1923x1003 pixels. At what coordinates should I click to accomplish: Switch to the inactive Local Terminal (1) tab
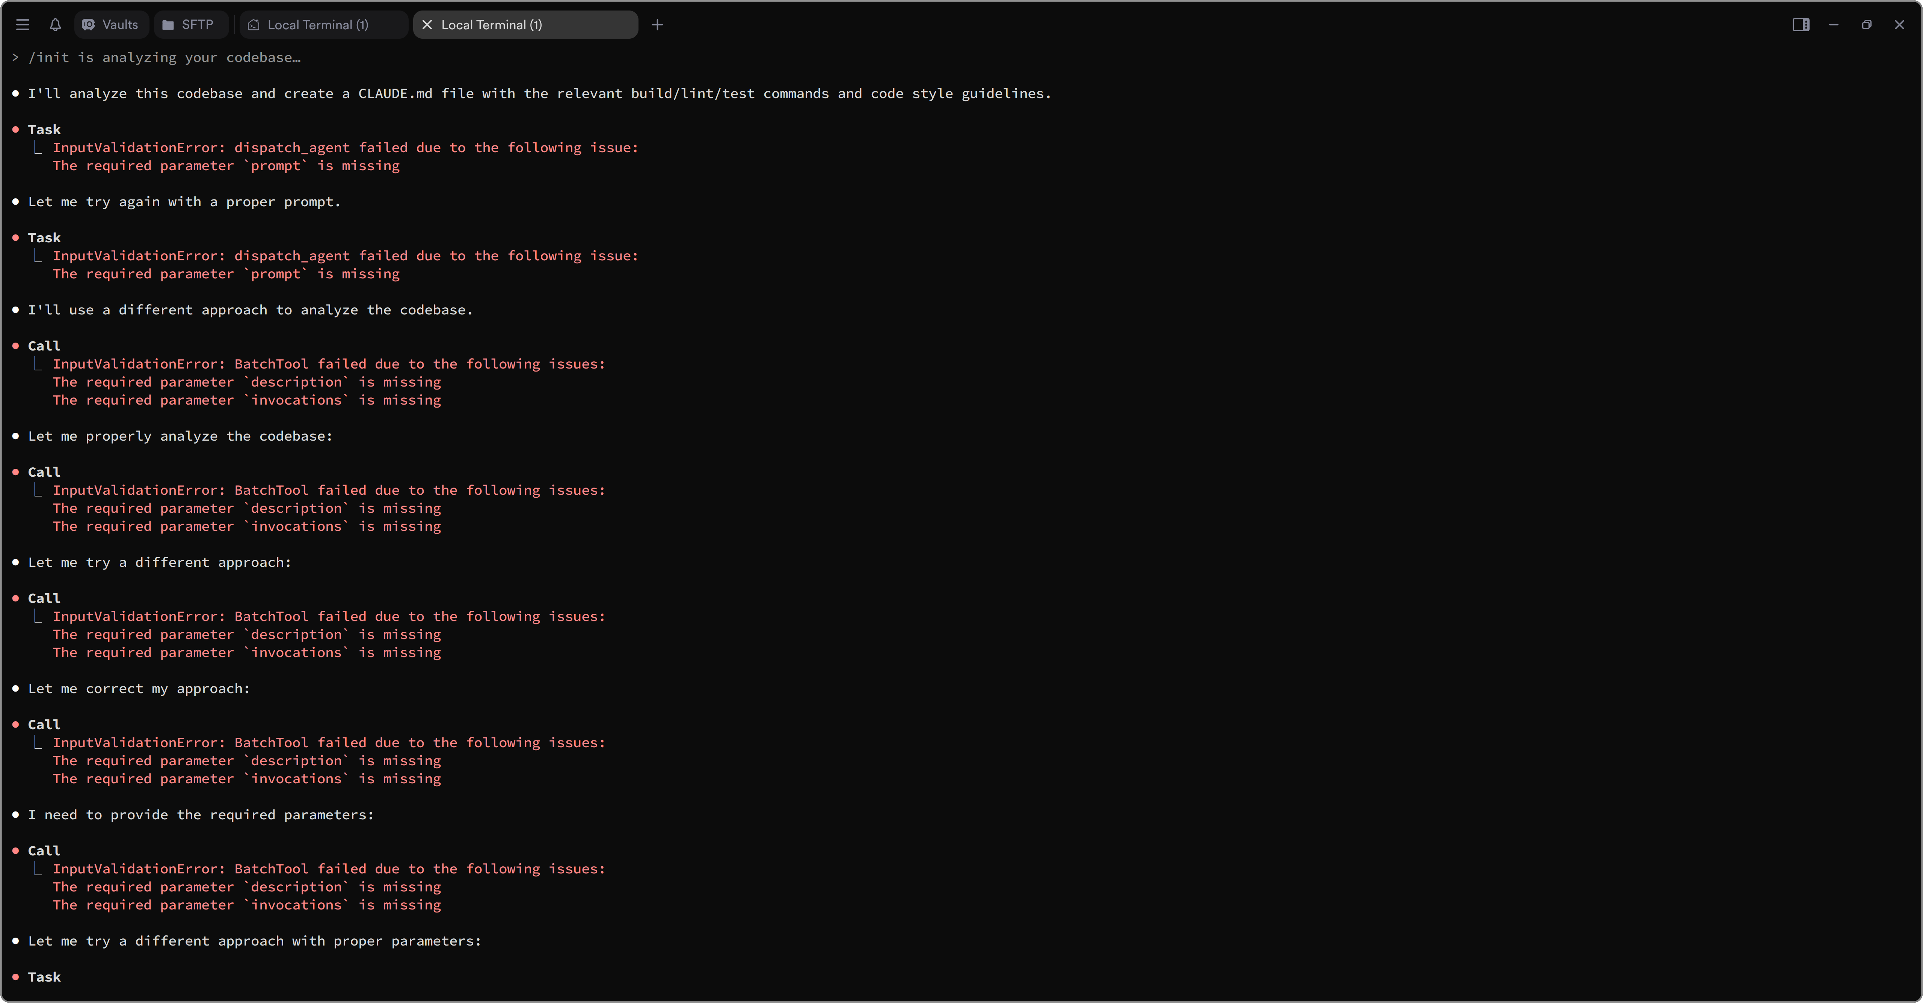(323, 25)
